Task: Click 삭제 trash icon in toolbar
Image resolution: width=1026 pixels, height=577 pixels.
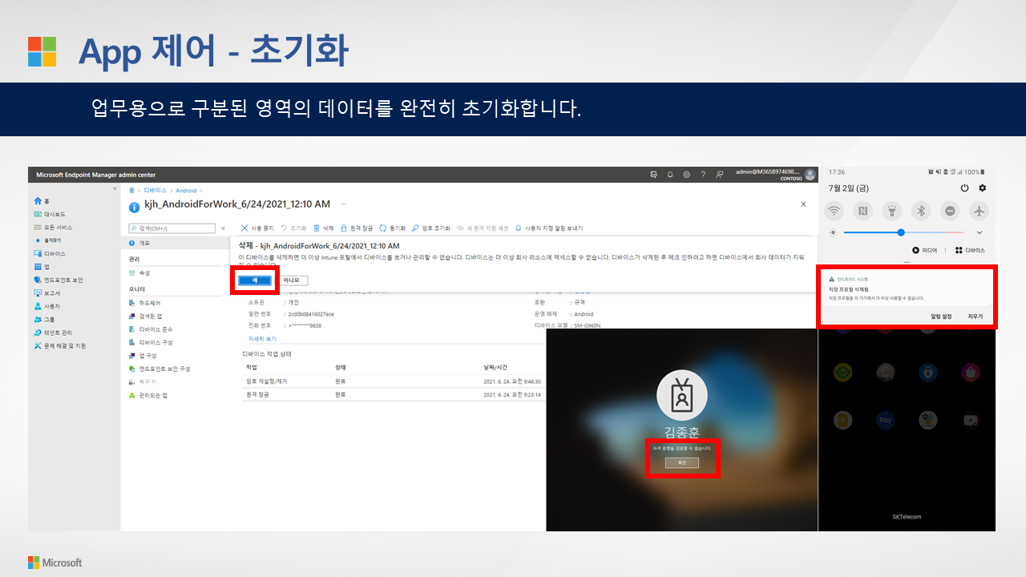Action: pos(324,228)
